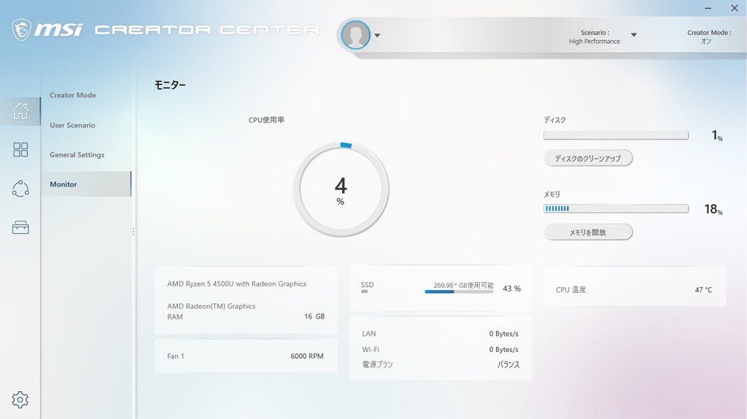
Task: Minimize the Creator Center window
Action: pos(708,9)
